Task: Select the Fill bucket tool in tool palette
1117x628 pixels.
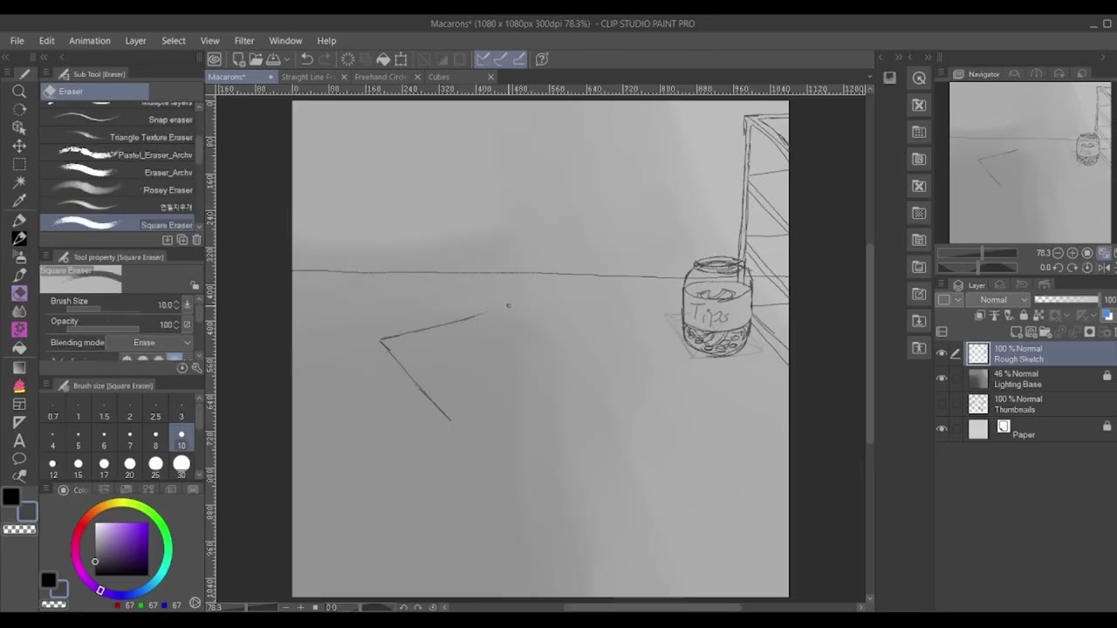Action: pos(18,348)
